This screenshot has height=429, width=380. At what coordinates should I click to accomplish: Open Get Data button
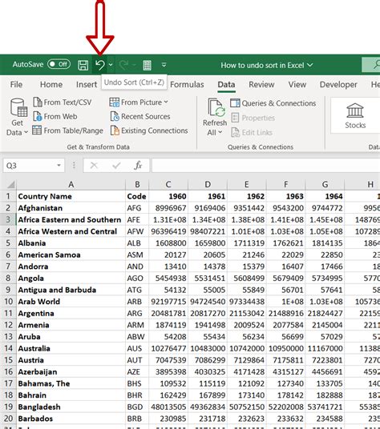coord(17,117)
